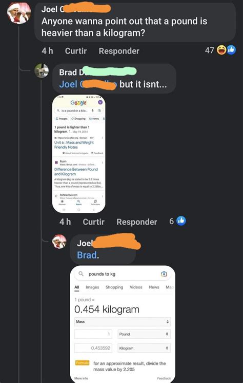Open Joel's small avatar on the reply
The width and height of the screenshot is (243, 383).
[x=59, y=242]
